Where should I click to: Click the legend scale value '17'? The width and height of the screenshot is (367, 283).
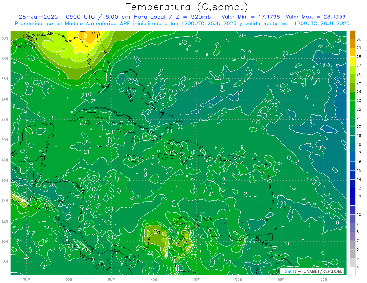point(359,153)
